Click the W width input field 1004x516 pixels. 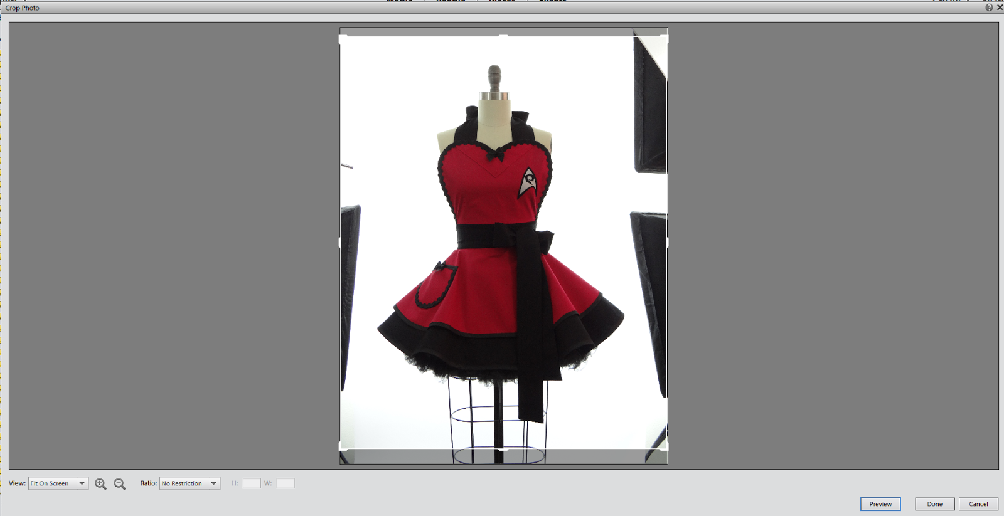(286, 483)
